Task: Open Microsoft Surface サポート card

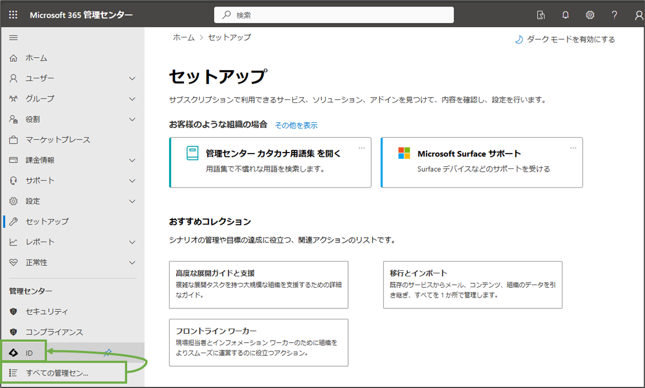Action: 482,162
